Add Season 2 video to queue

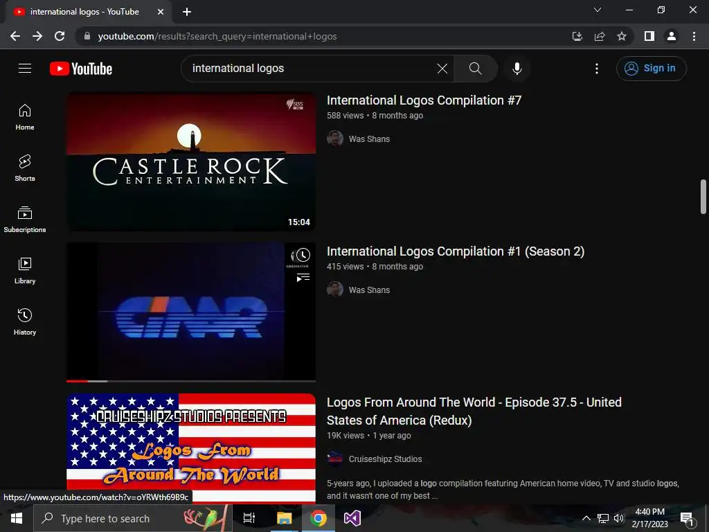coord(303,277)
